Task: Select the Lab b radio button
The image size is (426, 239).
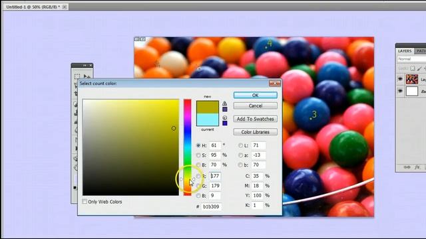Action: click(x=240, y=165)
